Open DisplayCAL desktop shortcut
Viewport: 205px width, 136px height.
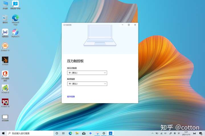point(15,33)
